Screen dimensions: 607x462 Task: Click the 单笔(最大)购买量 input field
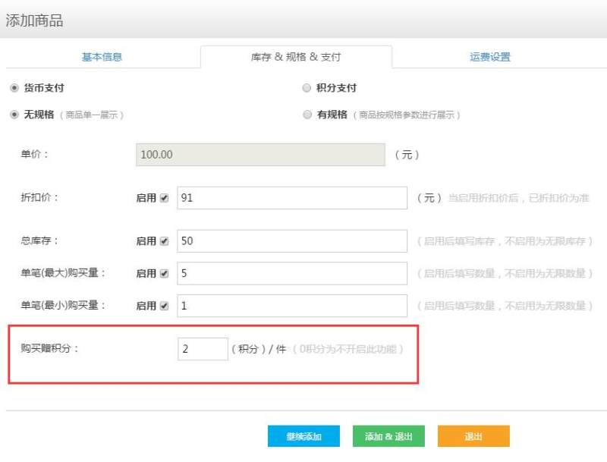point(292,273)
